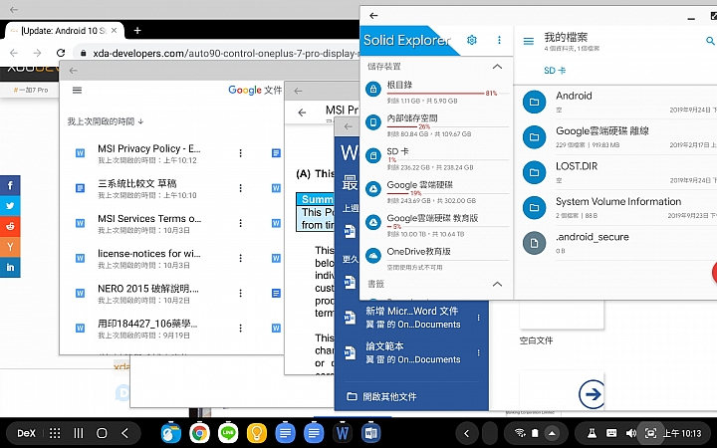Open MSI Privacy Policy document
Image resolution: width=717 pixels, height=448 pixels.
point(149,153)
